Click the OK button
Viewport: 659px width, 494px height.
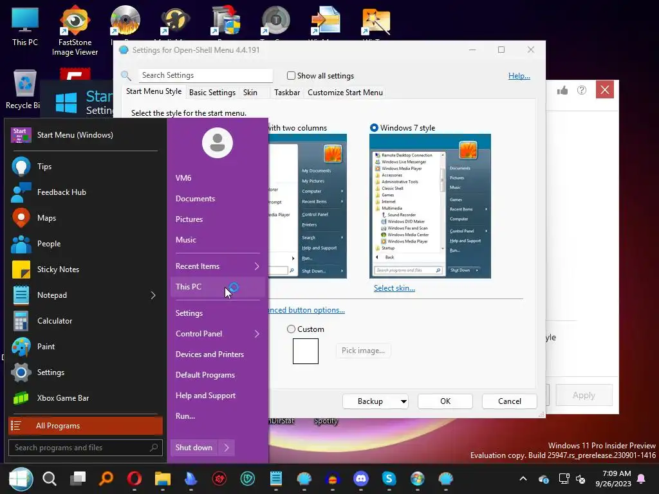(445, 401)
